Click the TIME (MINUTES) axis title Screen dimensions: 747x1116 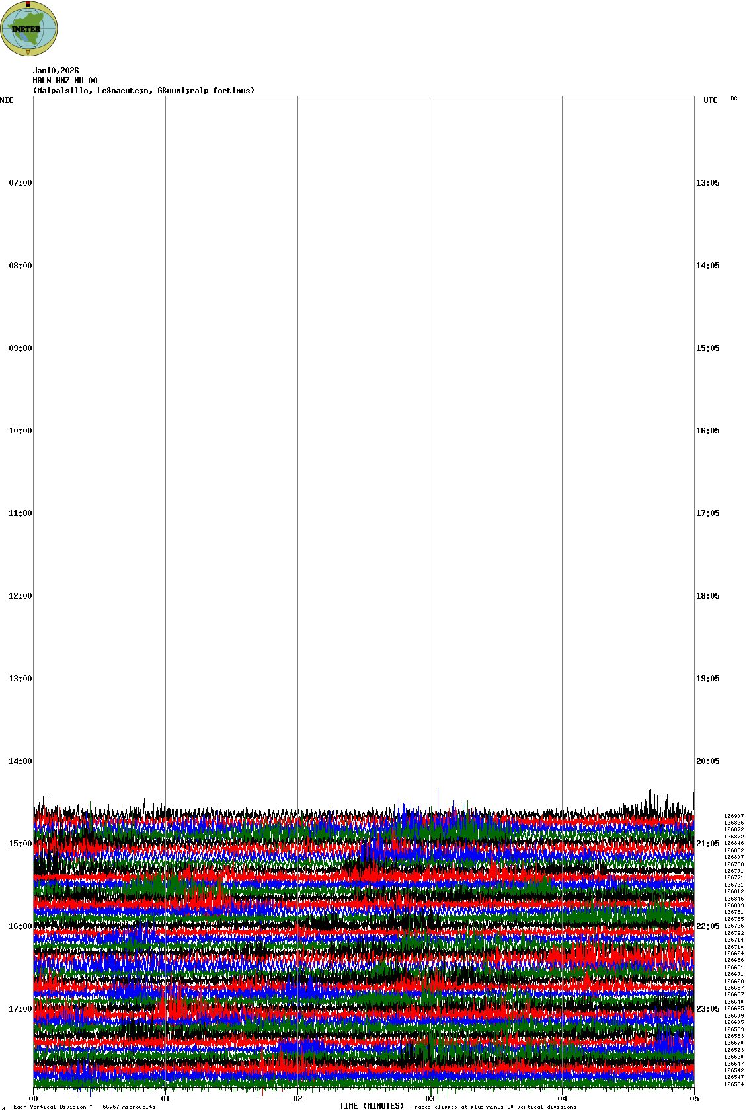(x=372, y=1106)
